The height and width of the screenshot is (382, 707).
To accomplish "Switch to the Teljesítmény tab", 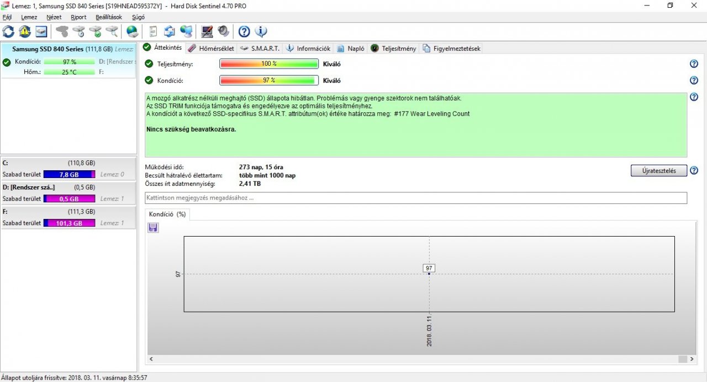I will tap(393, 48).
